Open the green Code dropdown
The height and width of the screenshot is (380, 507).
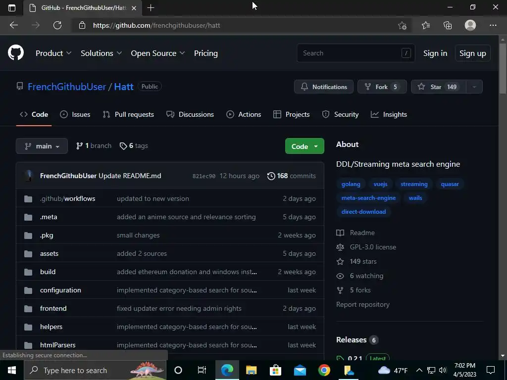(x=304, y=146)
